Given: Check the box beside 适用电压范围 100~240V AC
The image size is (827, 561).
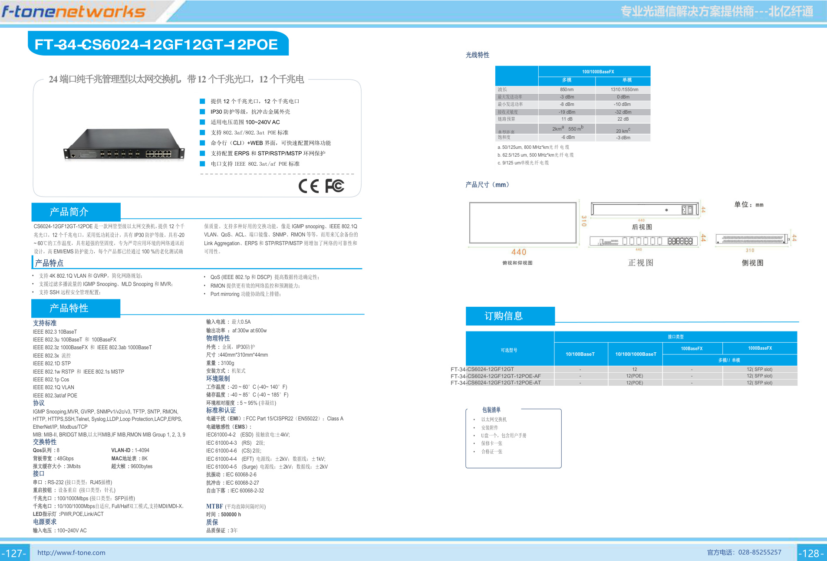Looking at the screenshot, I should tap(201, 122).
